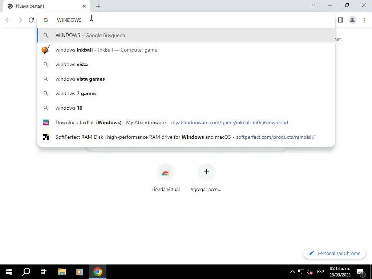Select the Nueva pestaña tab
Viewport: 372px width, 279px height.
[x=46, y=6]
